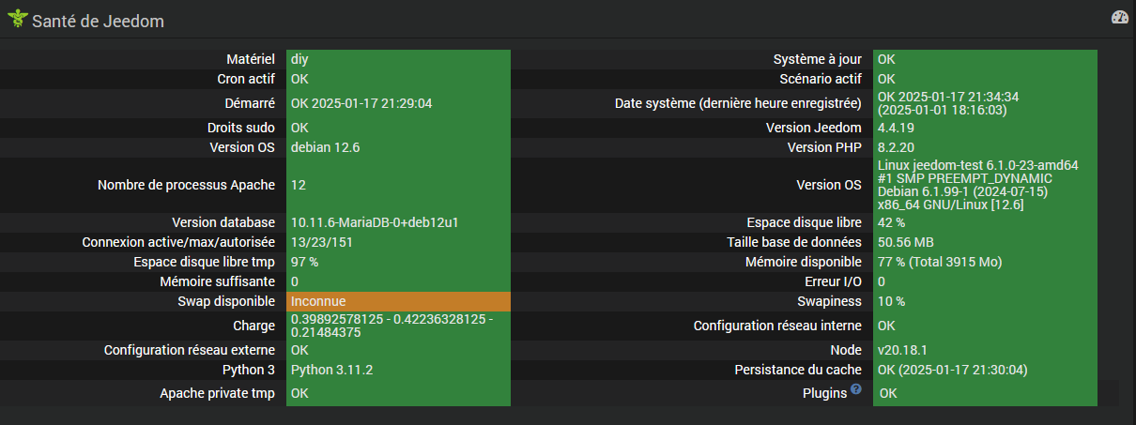
Task: Select the Configuration réseau interne label
Action: [777, 326]
